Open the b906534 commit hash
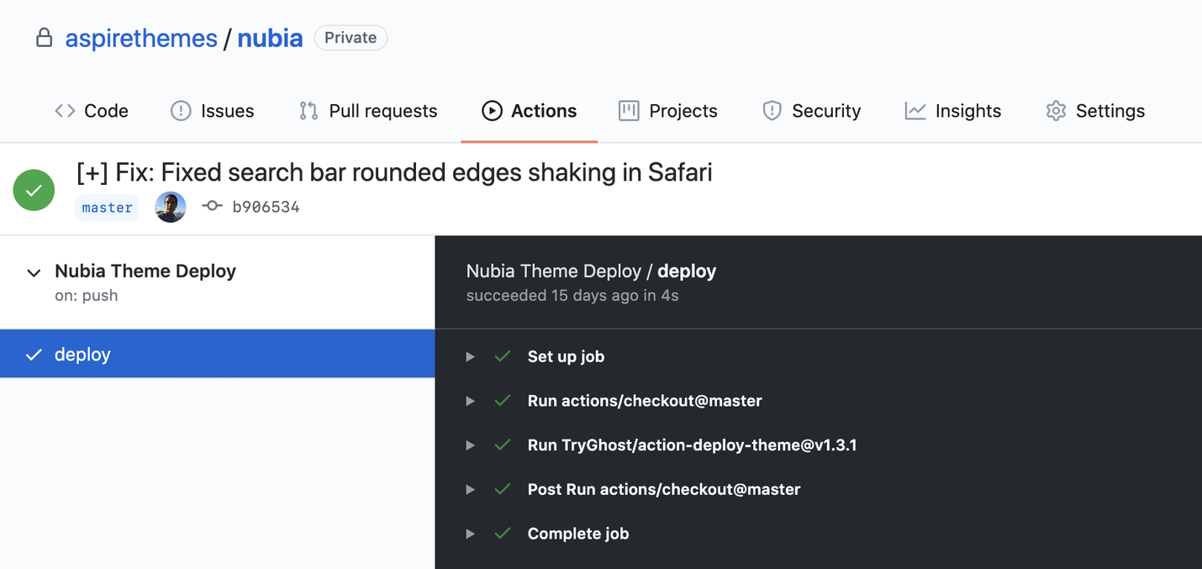 pyautogui.click(x=266, y=207)
